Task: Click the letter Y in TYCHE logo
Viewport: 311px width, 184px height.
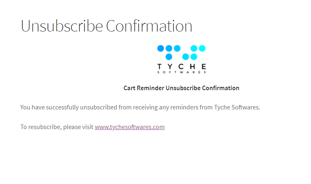Action: point(170,67)
